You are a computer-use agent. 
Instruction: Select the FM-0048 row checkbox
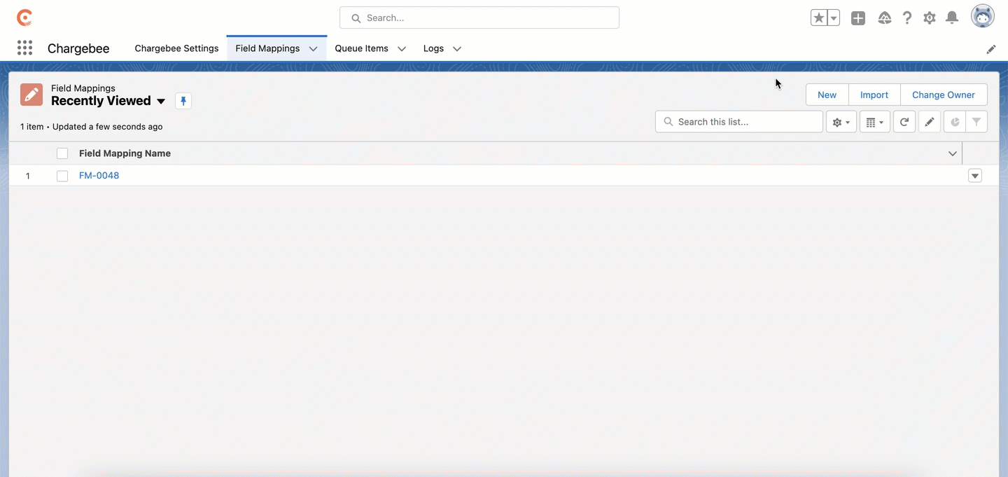coord(62,176)
